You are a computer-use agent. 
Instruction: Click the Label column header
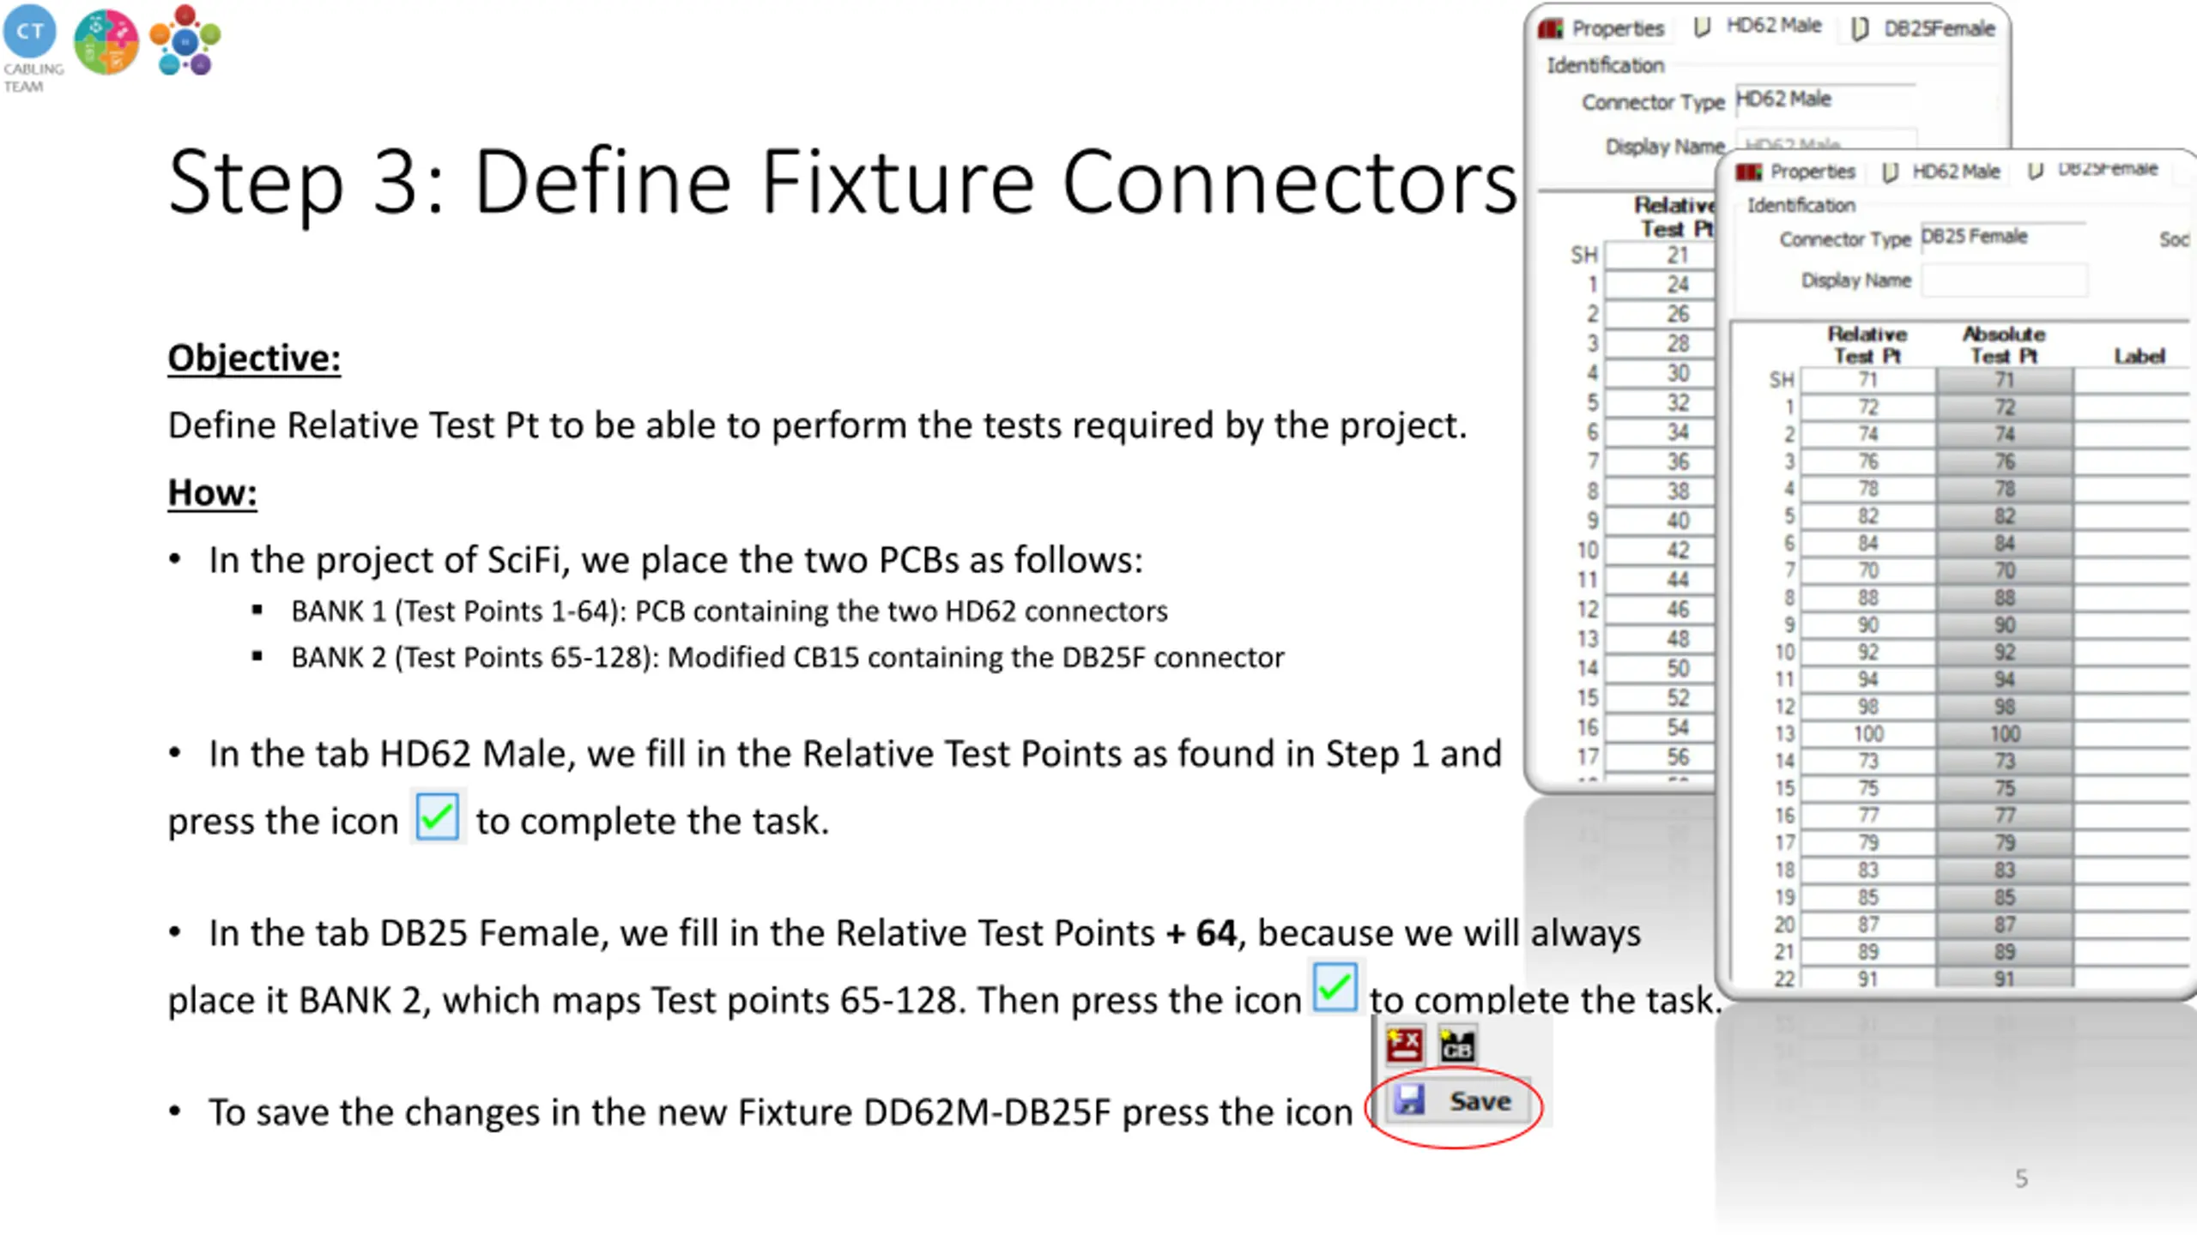click(x=2139, y=356)
